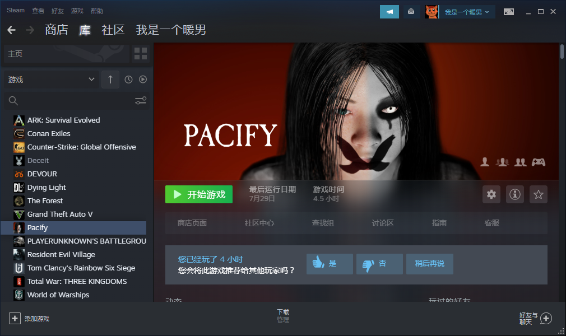Screen dimensions: 566x336
Task: Select Grand Theft Auto V entry
Action: pyautogui.click(x=73, y=214)
